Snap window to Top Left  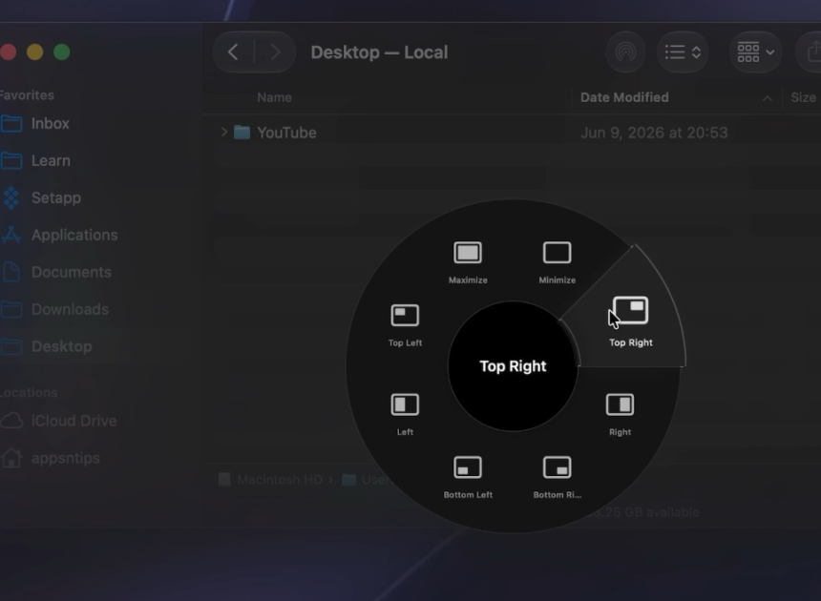(x=405, y=325)
